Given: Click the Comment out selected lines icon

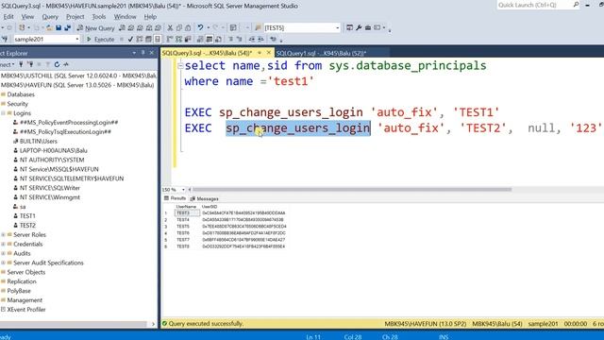Looking at the screenshot, I should click(x=230, y=39).
